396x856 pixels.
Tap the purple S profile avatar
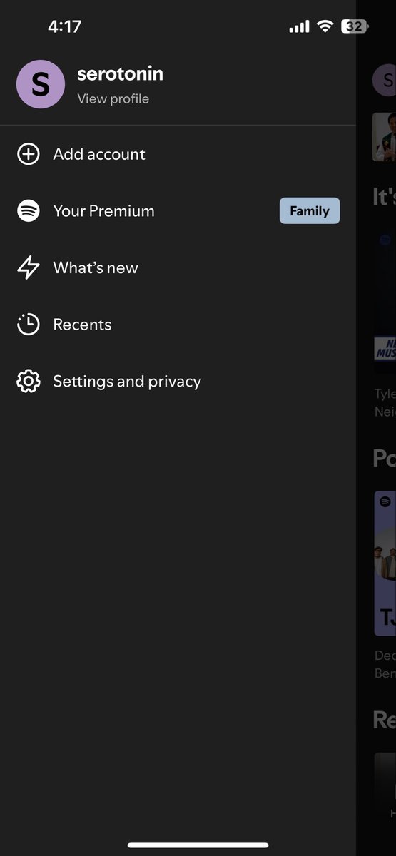tap(41, 84)
